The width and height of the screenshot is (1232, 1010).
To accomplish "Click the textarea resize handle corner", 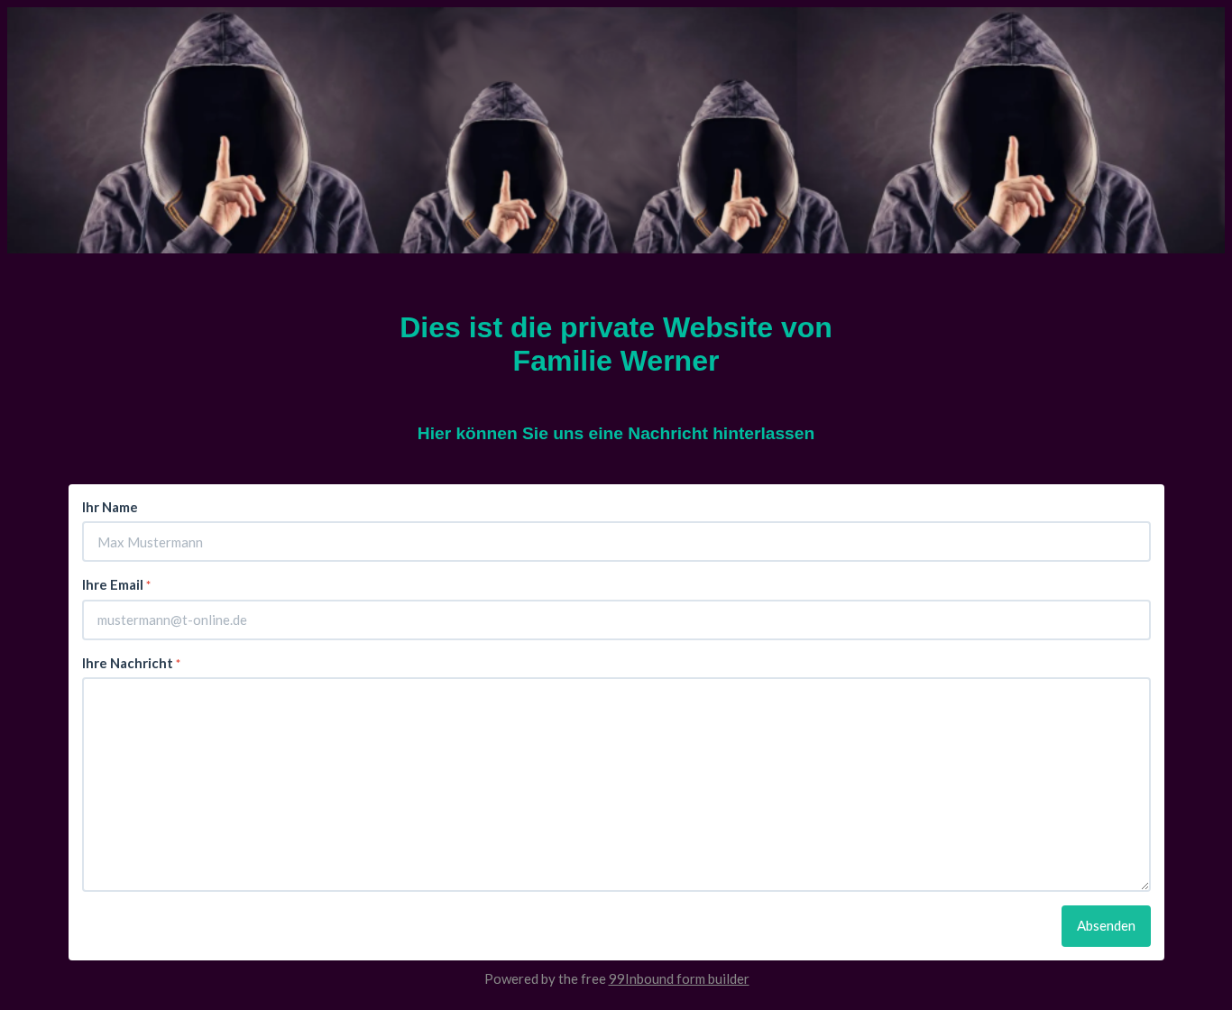I will 1145,886.
